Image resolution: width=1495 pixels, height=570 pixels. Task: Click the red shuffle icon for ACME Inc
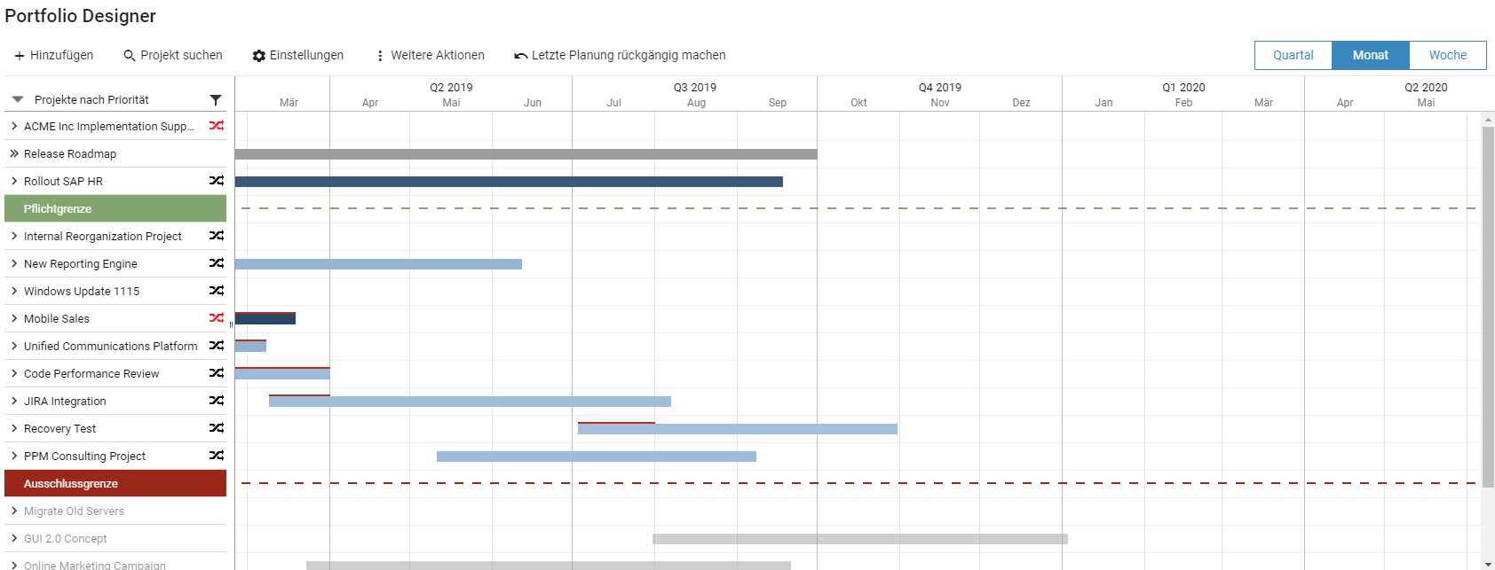pos(216,126)
